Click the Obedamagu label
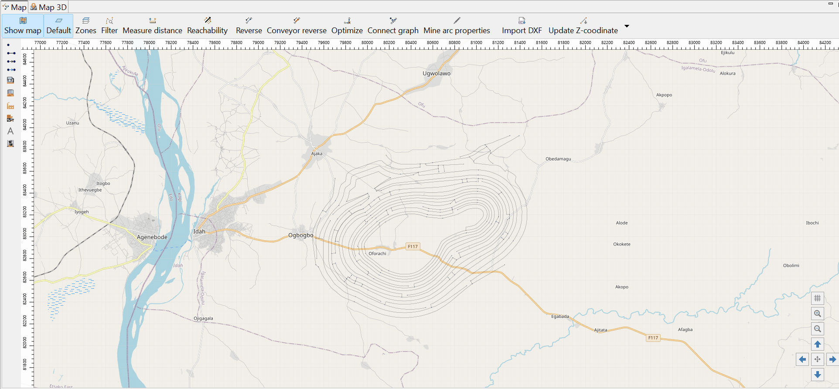The width and height of the screenshot is (839, 389). pos(558,159)
